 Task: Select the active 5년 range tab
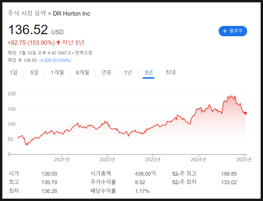pos(149,73)
